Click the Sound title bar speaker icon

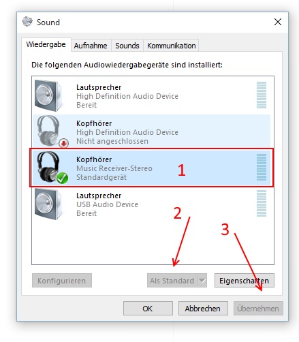click(27, 22)
